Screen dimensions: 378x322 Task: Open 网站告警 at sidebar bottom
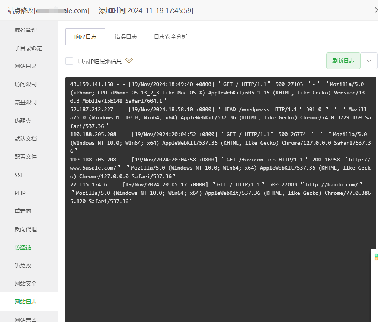(26, 319)
